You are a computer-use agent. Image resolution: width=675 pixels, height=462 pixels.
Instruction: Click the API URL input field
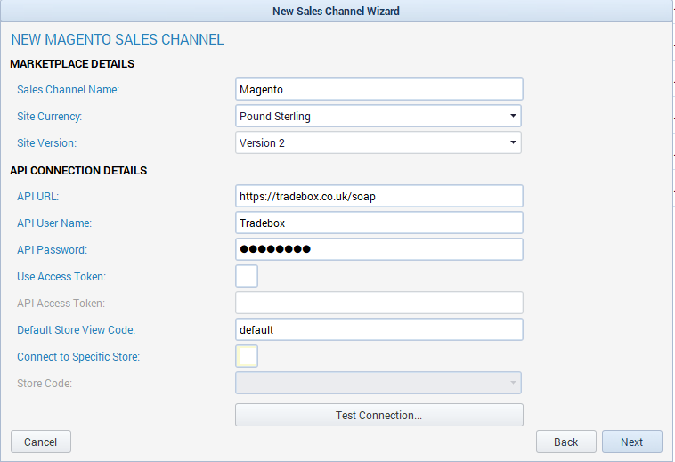tap(378, 196)
